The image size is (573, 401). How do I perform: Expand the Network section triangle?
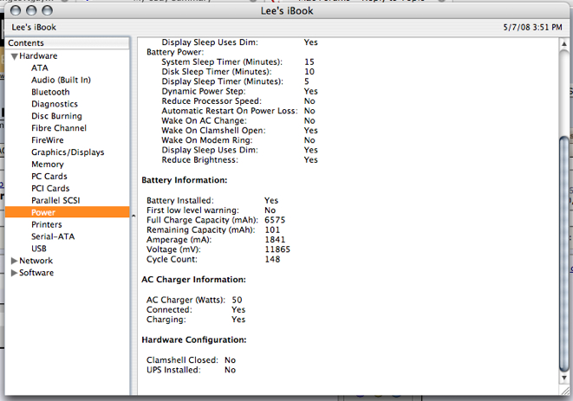tap(14, 261)
